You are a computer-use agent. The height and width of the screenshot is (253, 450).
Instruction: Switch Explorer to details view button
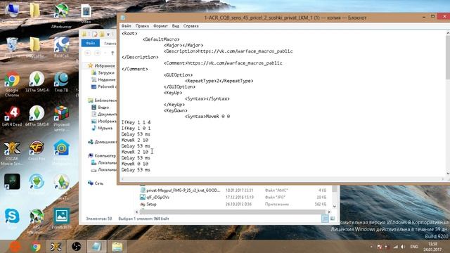(x=325, y=219)
